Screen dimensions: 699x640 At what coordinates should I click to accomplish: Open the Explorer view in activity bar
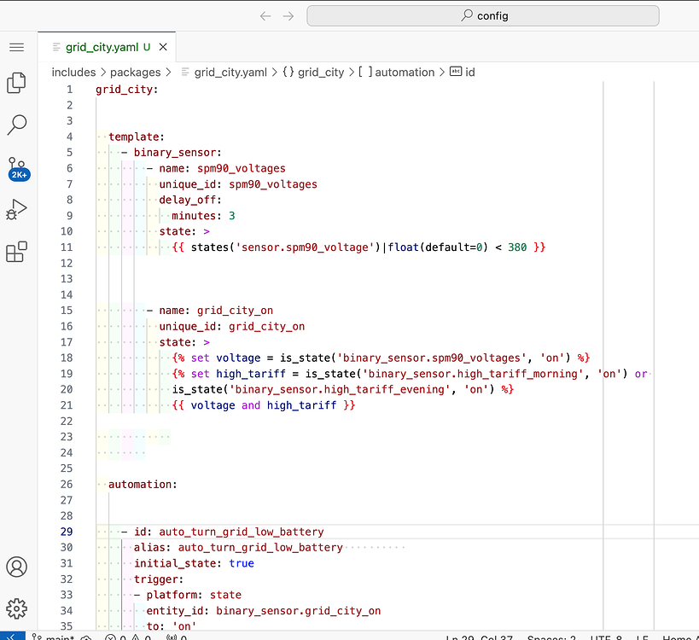click(17, 83)
